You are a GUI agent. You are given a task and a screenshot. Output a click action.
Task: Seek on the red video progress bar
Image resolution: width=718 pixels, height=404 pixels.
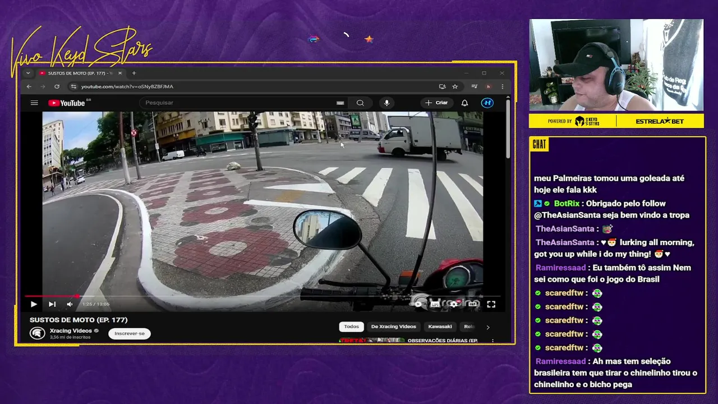263,296
